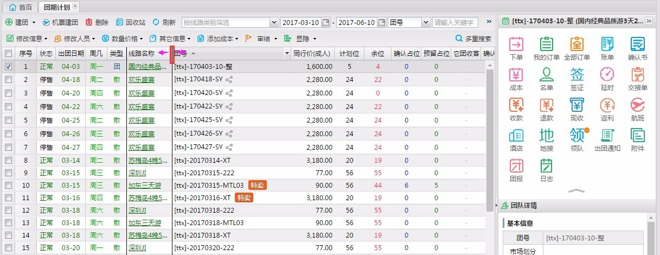Open the 下单 order icon

(x=516, y=48)
